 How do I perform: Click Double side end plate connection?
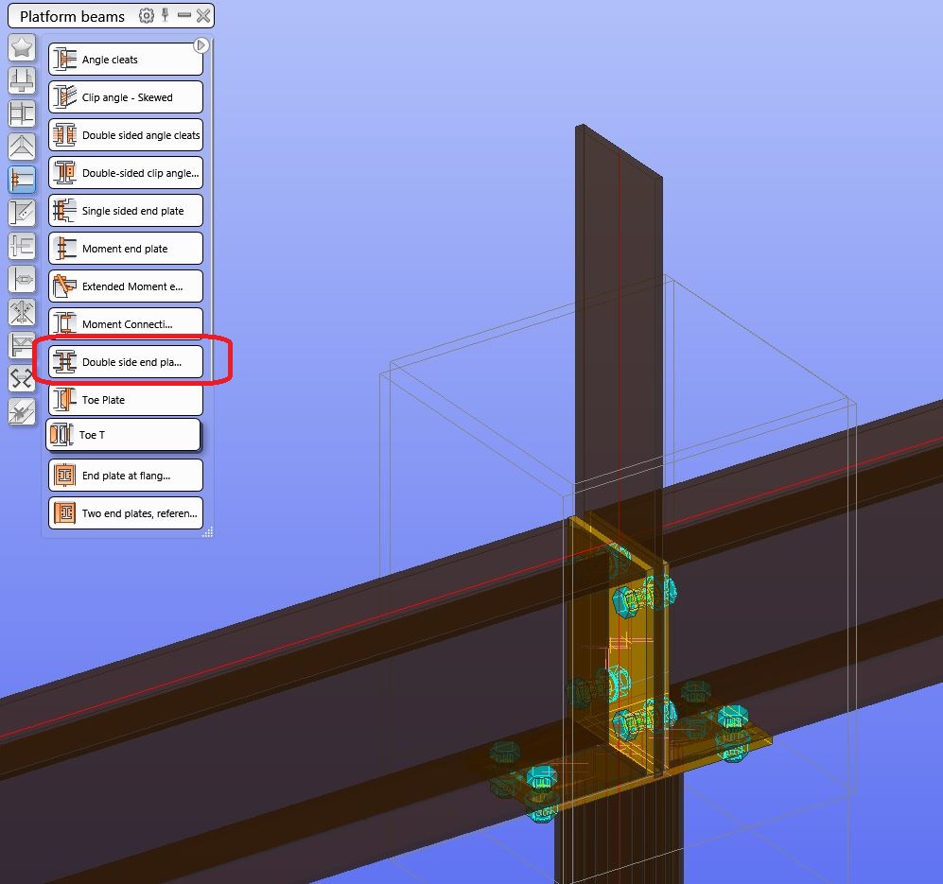point(126,362)
